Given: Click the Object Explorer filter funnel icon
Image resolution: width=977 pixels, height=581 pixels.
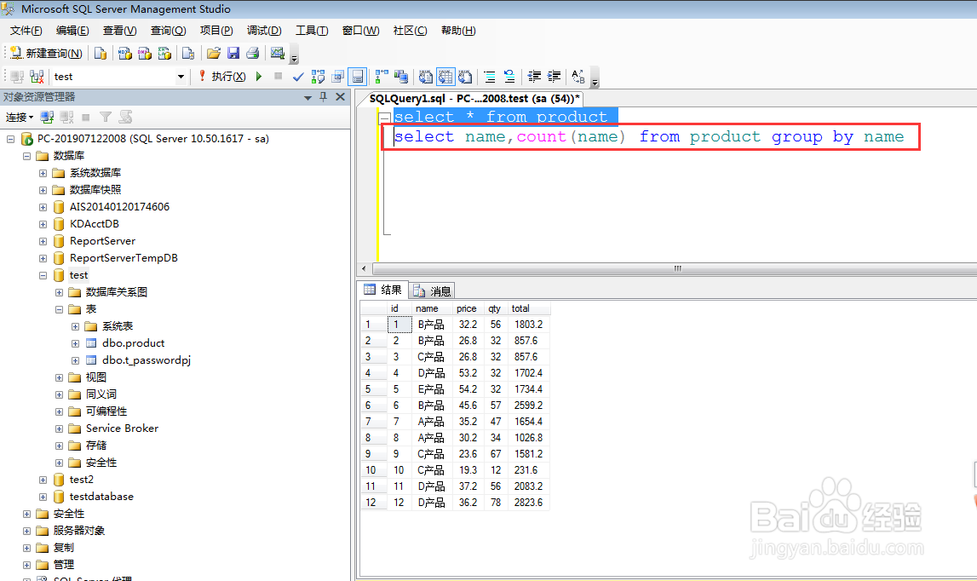Looking at the screenshot, I should pyautogui.click(x=106, y=118).
